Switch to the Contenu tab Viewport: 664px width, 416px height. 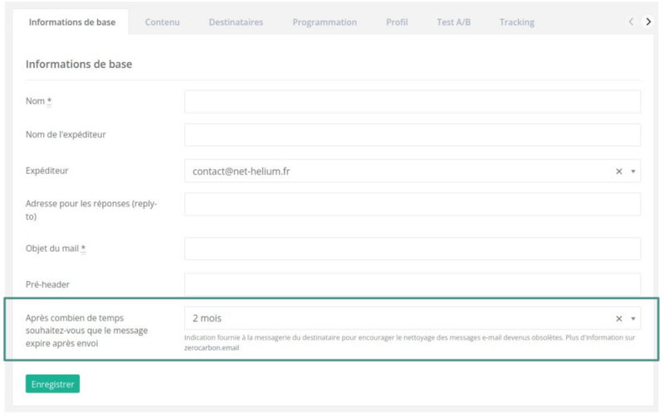click(x=162, y=22)
